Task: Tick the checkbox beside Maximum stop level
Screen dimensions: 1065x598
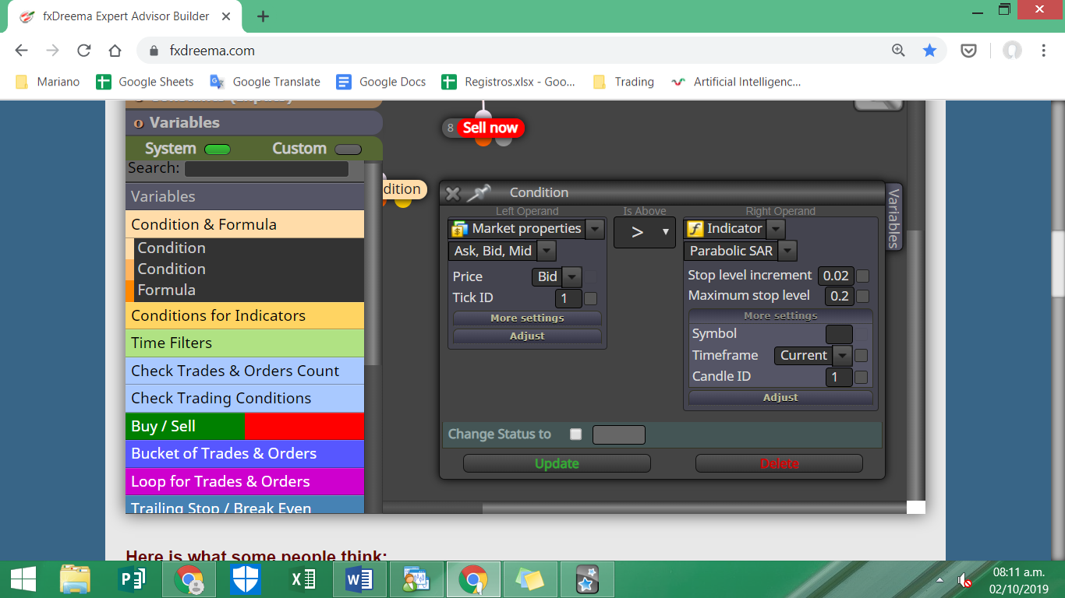Action: 862,296
